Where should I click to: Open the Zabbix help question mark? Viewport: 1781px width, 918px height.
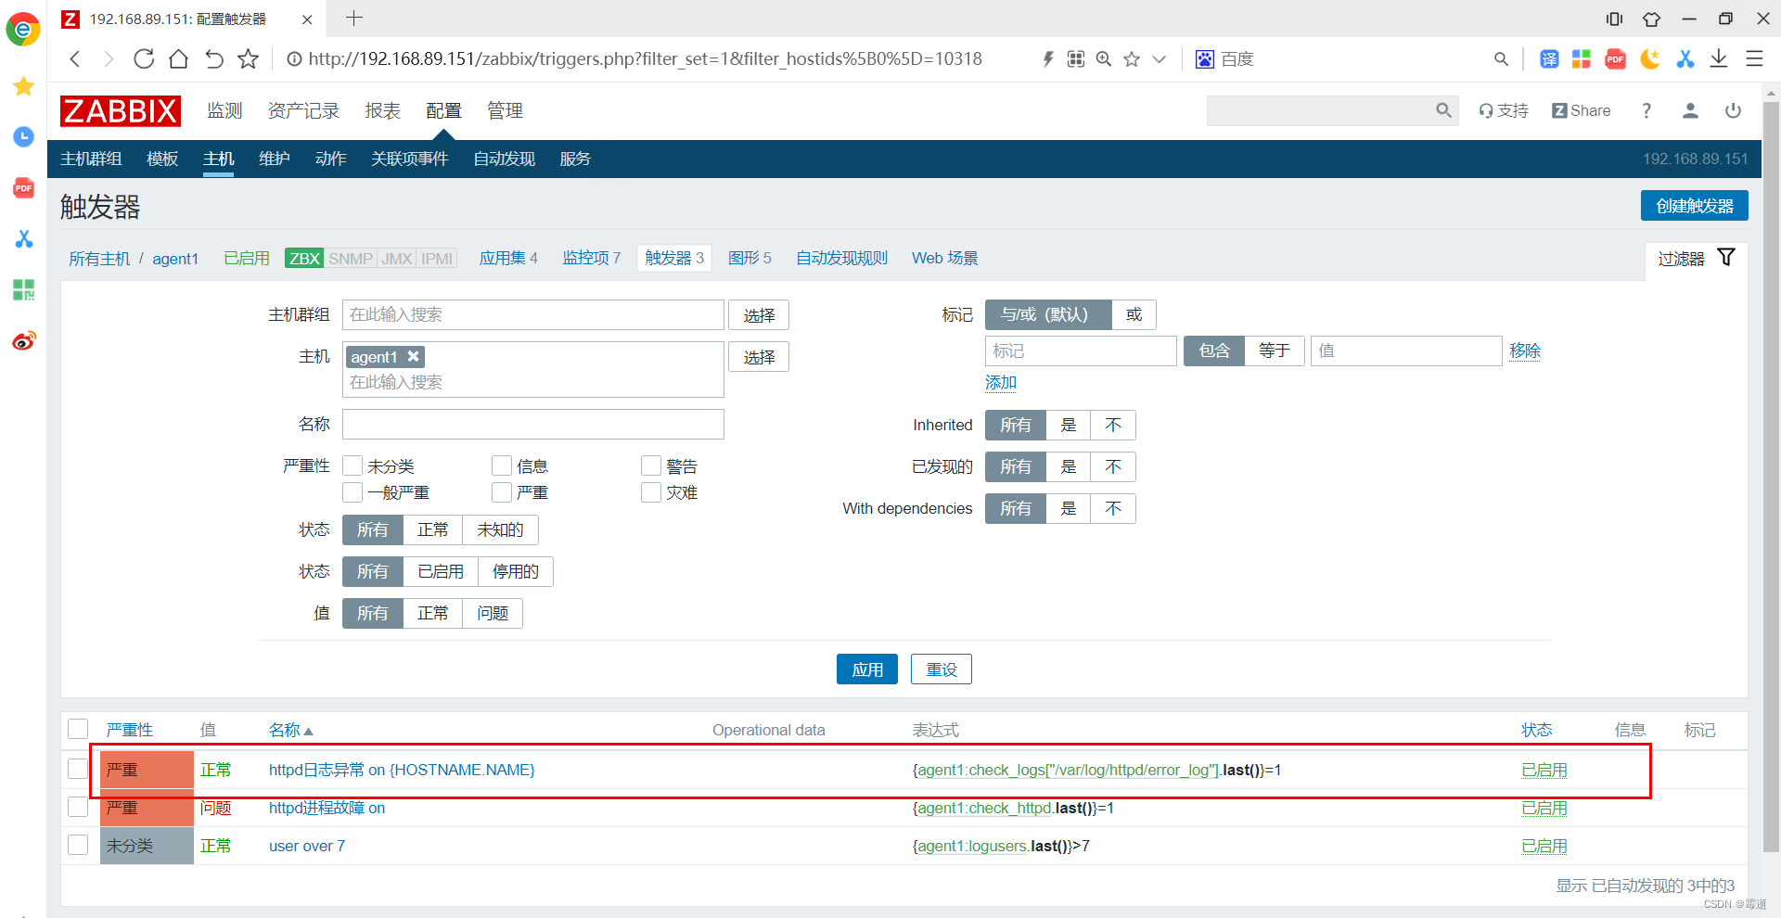coord(1646,110)
